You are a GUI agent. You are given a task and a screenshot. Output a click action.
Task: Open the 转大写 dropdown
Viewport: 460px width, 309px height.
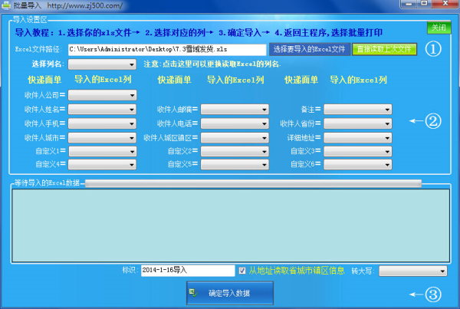[413, 271]
